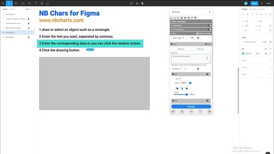Switch to the Prototype tab

(x=253, y=9)
